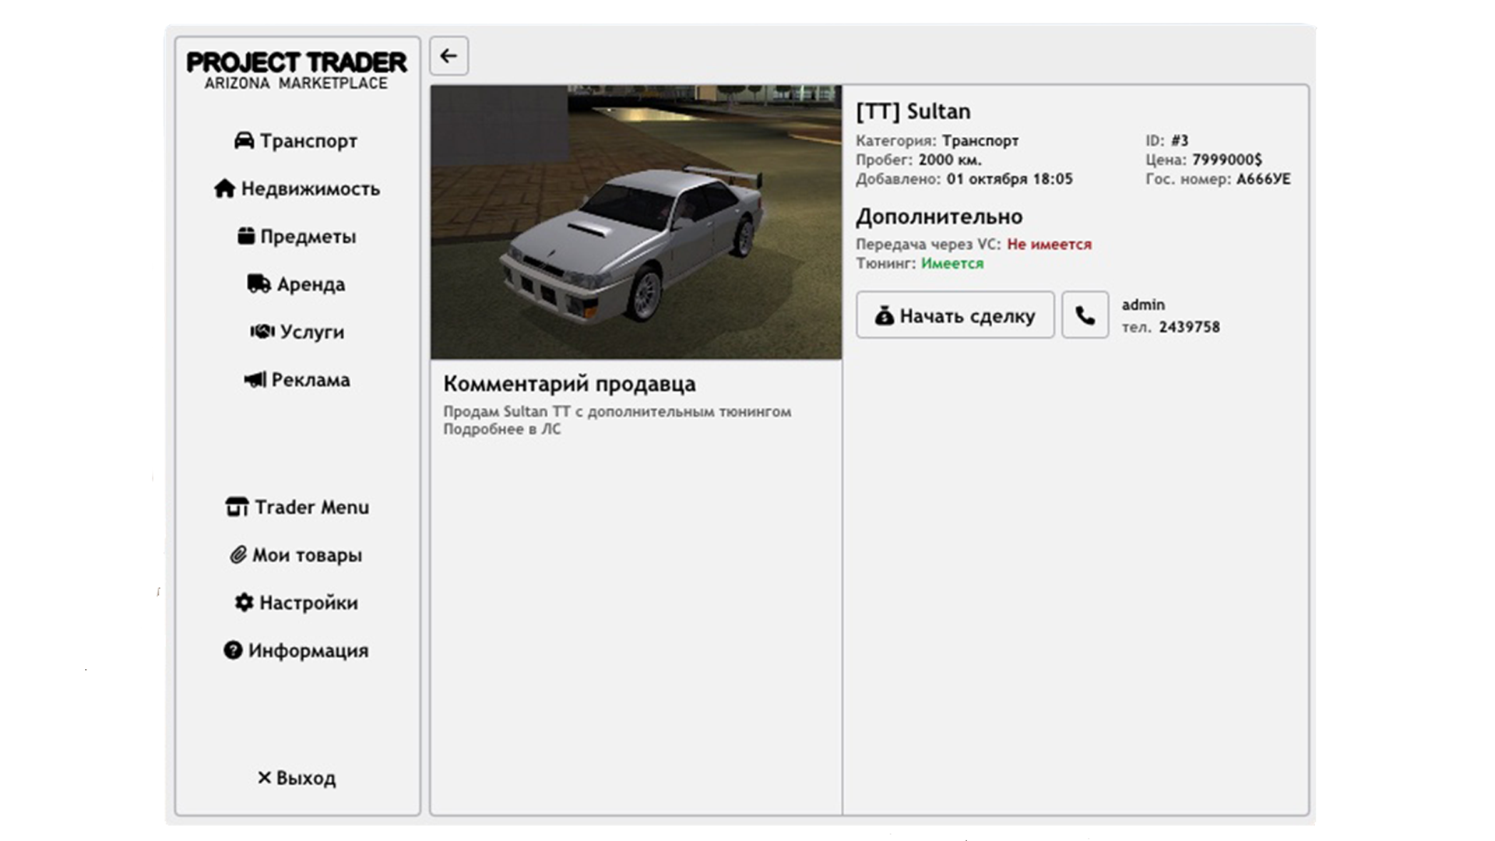Open the Предметы category
Image resolution: width=1495 pixels, height=841 pixels.
click(x=297, y=236)
